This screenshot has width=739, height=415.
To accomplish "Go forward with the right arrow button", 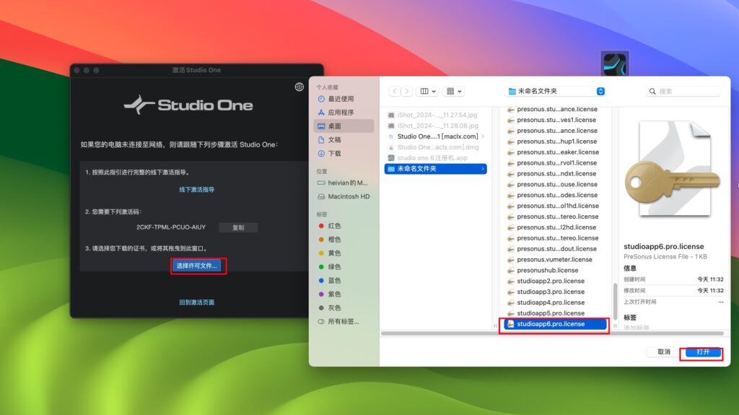I will coord(406,92).
